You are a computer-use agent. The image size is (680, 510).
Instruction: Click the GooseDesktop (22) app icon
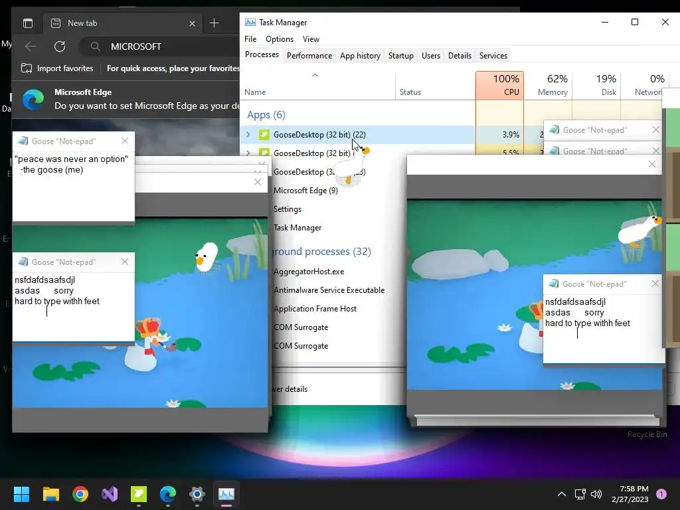click(x=264, y=134)
